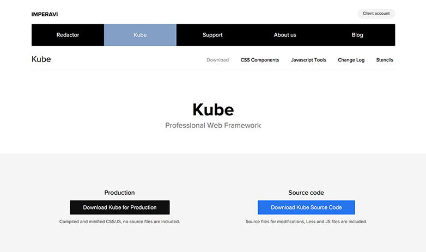Open the Javascript Tools sub-navigation link
This screenshot has width=426, height=252.
[x=308, y=60]
